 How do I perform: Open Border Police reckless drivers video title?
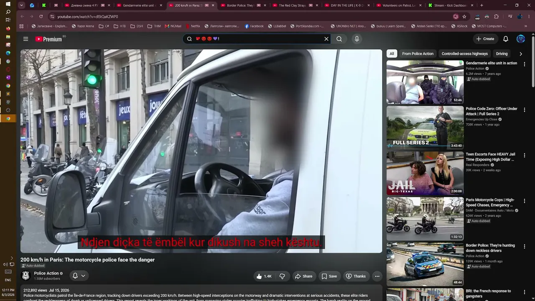(x=491, y=248)
